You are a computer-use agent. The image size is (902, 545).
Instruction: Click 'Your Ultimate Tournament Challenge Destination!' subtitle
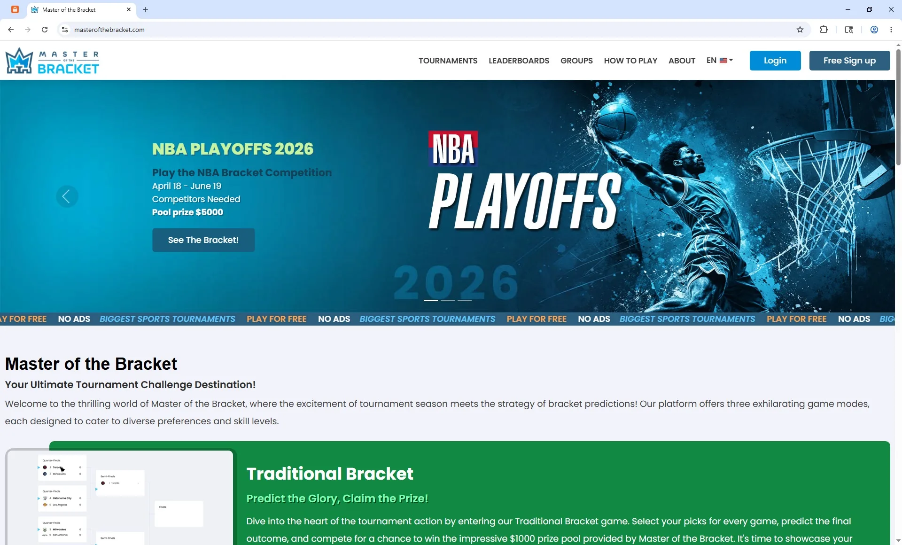point(130,385)
